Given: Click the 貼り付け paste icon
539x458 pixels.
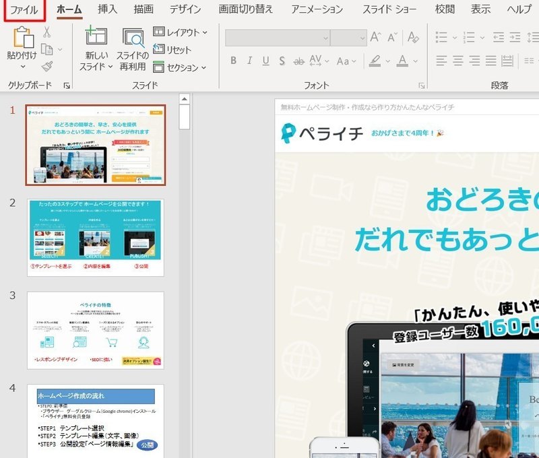Looking at the screenshot, I should [24, 37].
